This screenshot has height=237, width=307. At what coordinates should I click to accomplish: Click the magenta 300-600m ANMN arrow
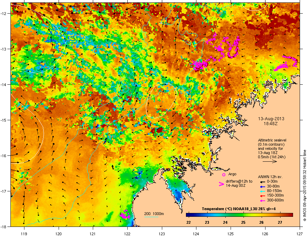(x=262, y=200)
